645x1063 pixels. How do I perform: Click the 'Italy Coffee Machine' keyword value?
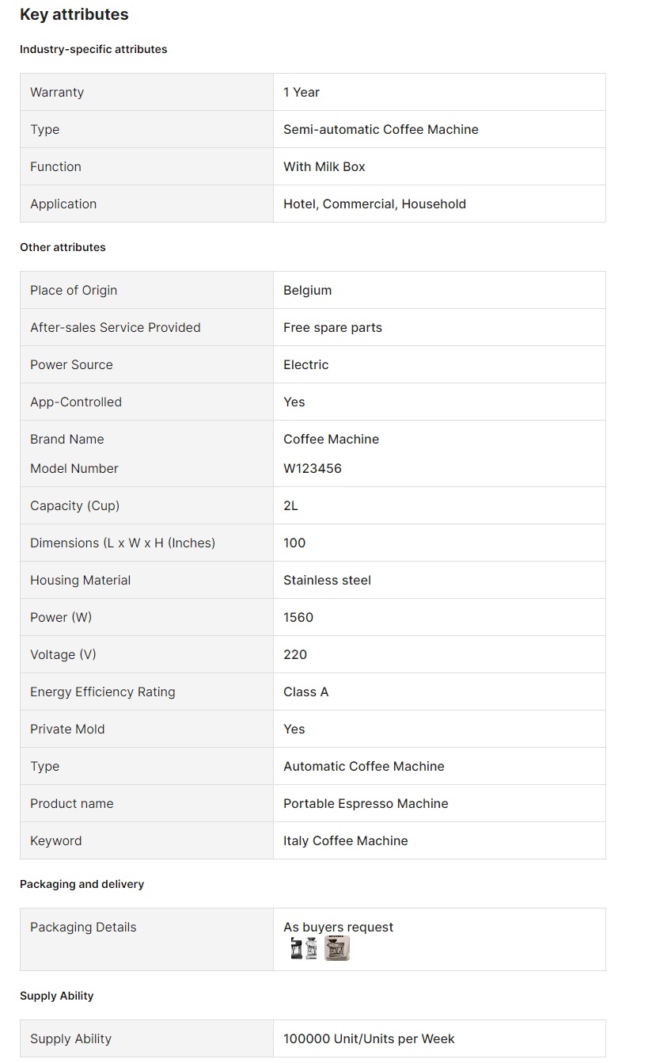tap(346, 840)
